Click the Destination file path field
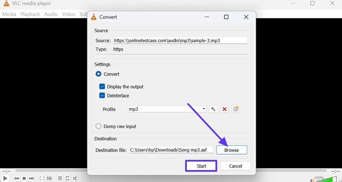The image size is (342, 182). click(171, 150)
